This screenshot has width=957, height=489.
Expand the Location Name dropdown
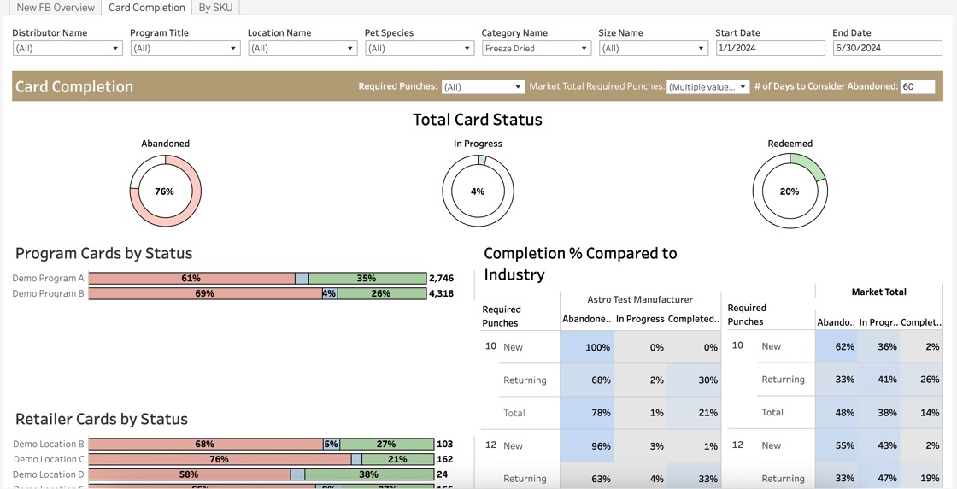[302, 49]
